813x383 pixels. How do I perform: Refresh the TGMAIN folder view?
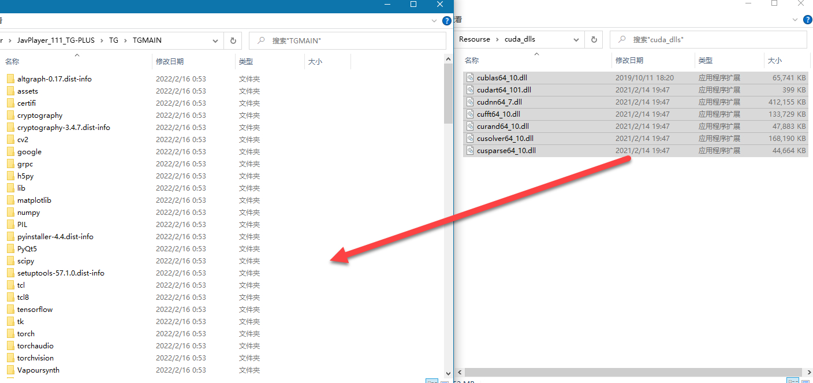pyautogui.click(x=233, y=40)
